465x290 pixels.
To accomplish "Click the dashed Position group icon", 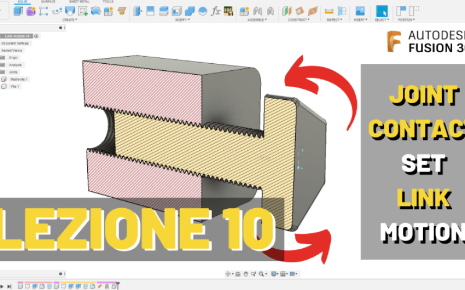I will click(x=414, y=11).
